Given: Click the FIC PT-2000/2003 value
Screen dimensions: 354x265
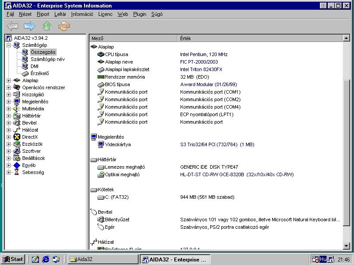Looking at the screenshot, I should coord(199,62).
